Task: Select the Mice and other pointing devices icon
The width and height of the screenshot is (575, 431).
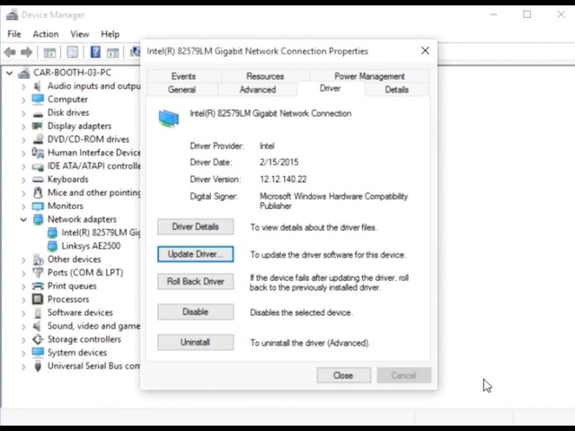Action: pos(38,192)
